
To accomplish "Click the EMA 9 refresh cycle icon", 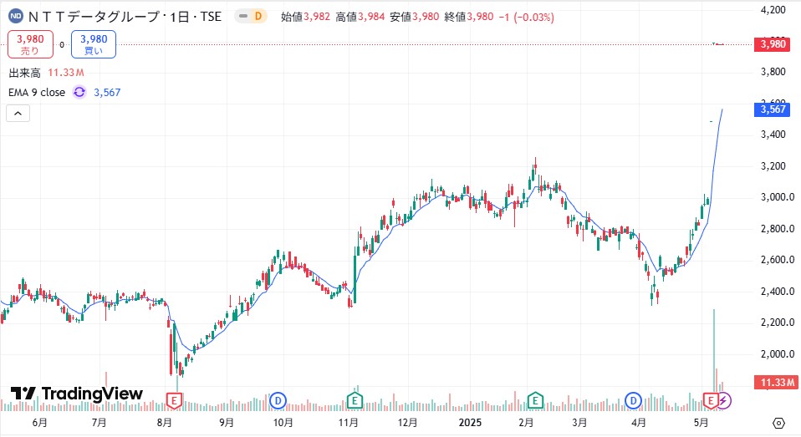I will point(79,93).
